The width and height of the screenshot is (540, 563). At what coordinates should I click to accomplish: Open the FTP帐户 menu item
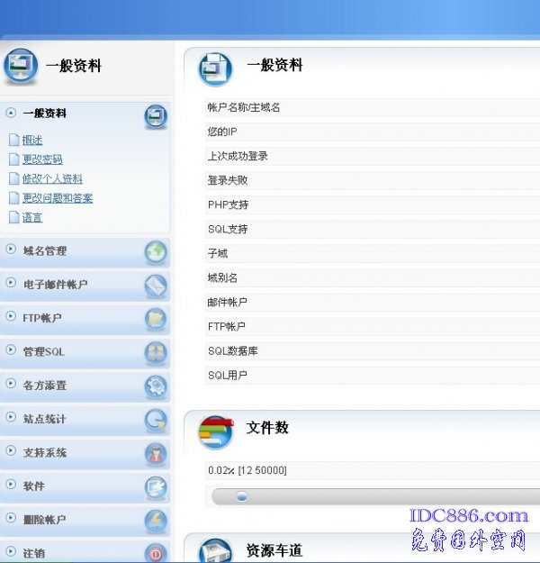pos(42,318)
